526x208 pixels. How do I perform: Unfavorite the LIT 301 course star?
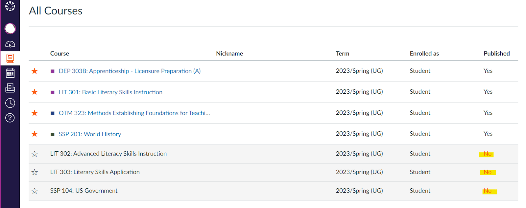(35, 92)
